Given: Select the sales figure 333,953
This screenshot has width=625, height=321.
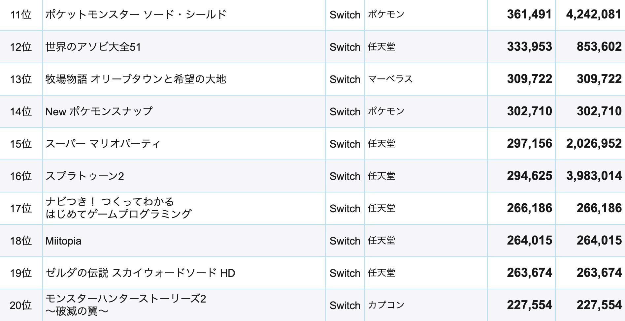Looking at the screenshot, I should point(529,47).
